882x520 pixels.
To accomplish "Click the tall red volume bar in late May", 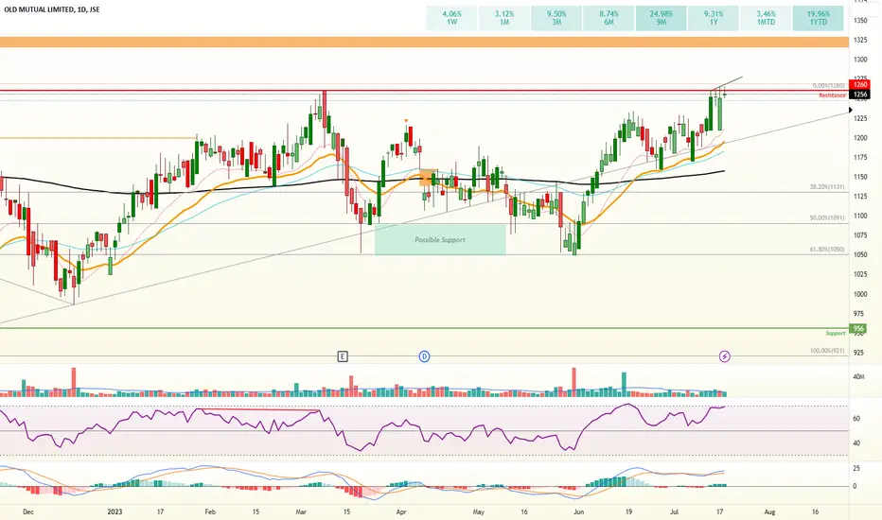I will pos(574,382).
